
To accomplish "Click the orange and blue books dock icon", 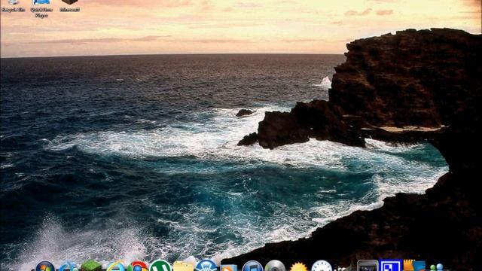I will [x=414, y=266].
